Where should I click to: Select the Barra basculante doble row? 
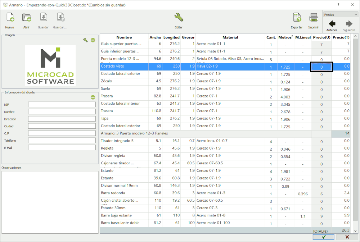tap(225, 223)
